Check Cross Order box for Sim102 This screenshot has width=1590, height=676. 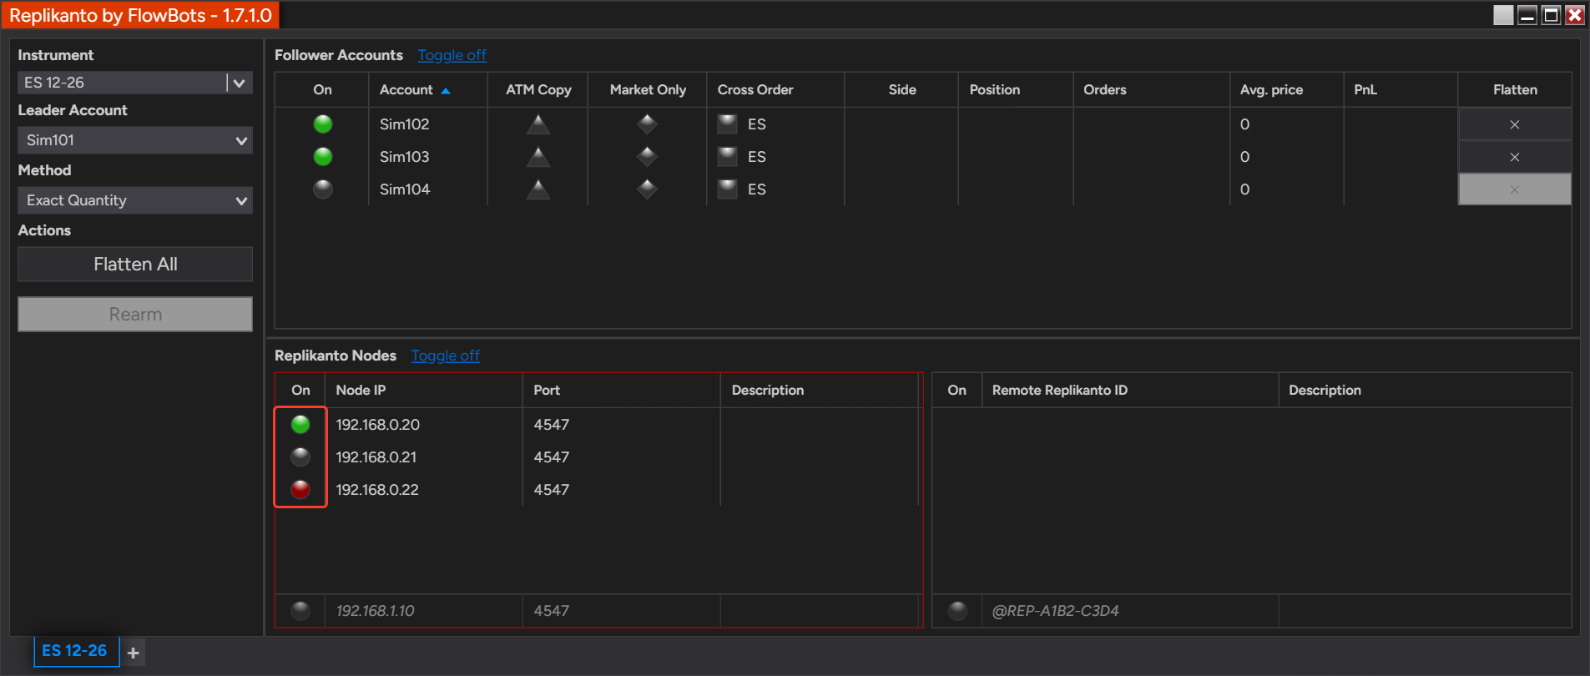[728, 124]
